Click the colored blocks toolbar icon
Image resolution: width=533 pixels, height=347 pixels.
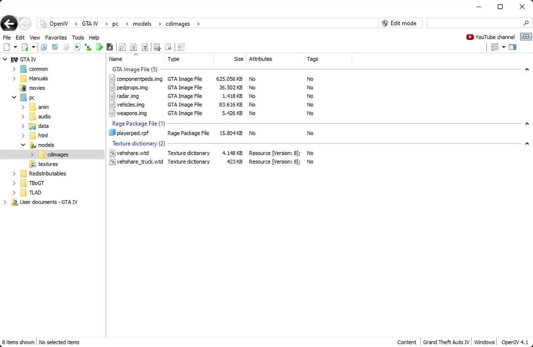pos(88,47)
